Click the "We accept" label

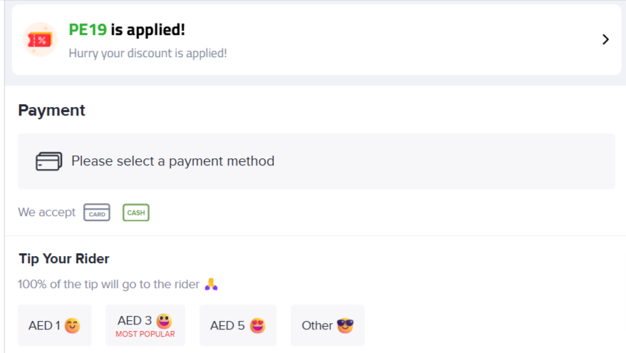[46, 213]
